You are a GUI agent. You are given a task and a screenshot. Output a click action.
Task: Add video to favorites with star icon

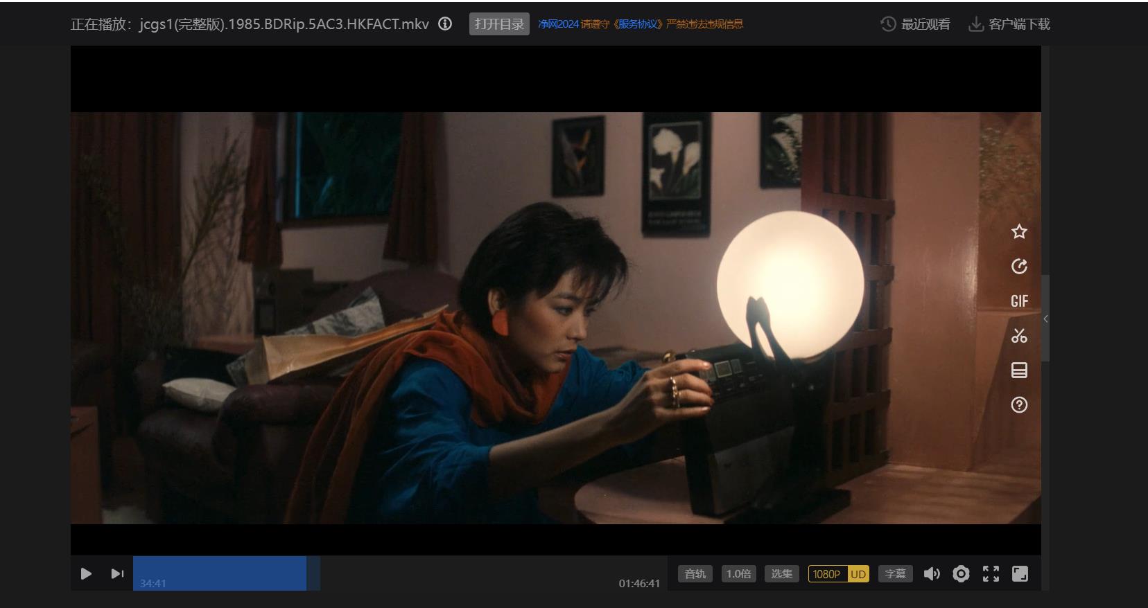pos(1018,231)
